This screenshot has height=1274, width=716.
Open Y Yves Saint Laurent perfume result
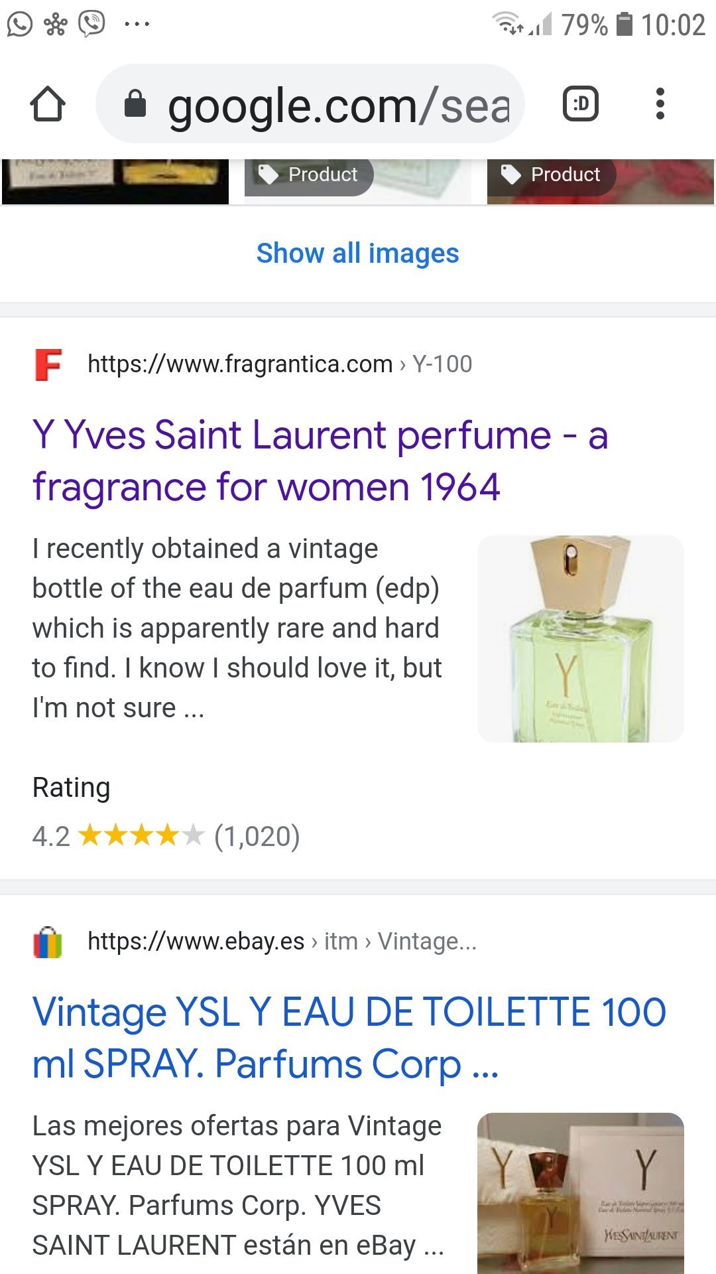tap(320, 460)
